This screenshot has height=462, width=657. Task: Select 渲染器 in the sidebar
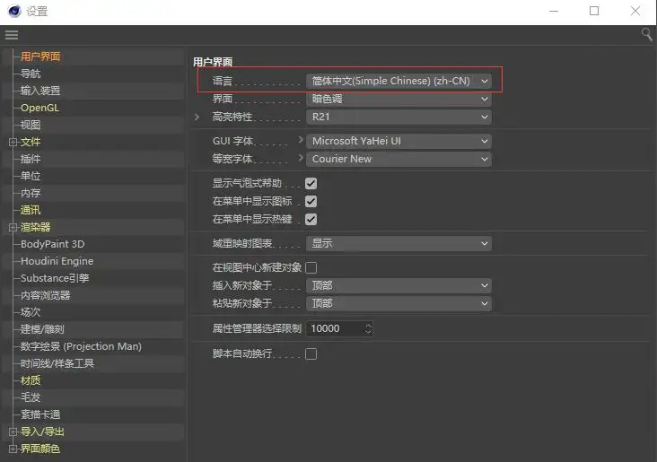pos(36,227)
